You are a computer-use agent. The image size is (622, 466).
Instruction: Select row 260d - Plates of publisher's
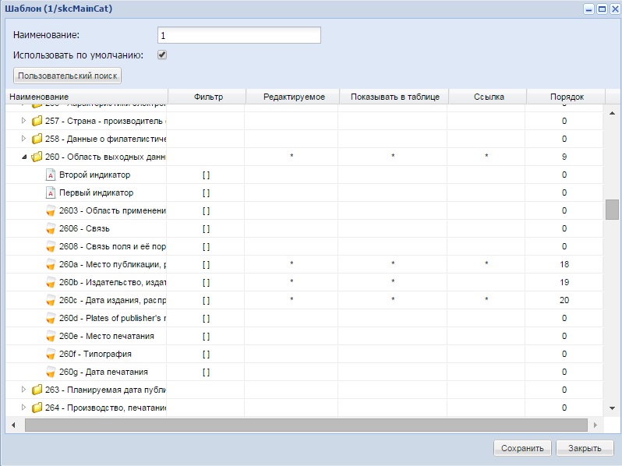pos(304,318)
